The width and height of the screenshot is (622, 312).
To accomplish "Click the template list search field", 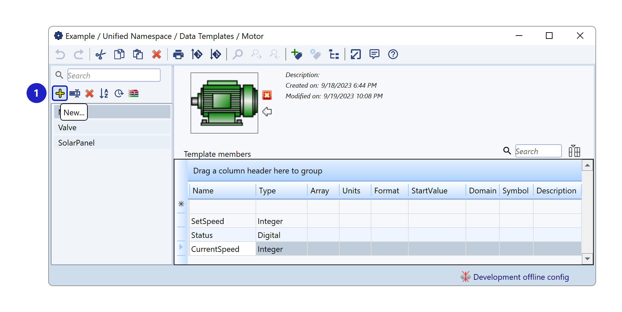I will pos(114,75).
